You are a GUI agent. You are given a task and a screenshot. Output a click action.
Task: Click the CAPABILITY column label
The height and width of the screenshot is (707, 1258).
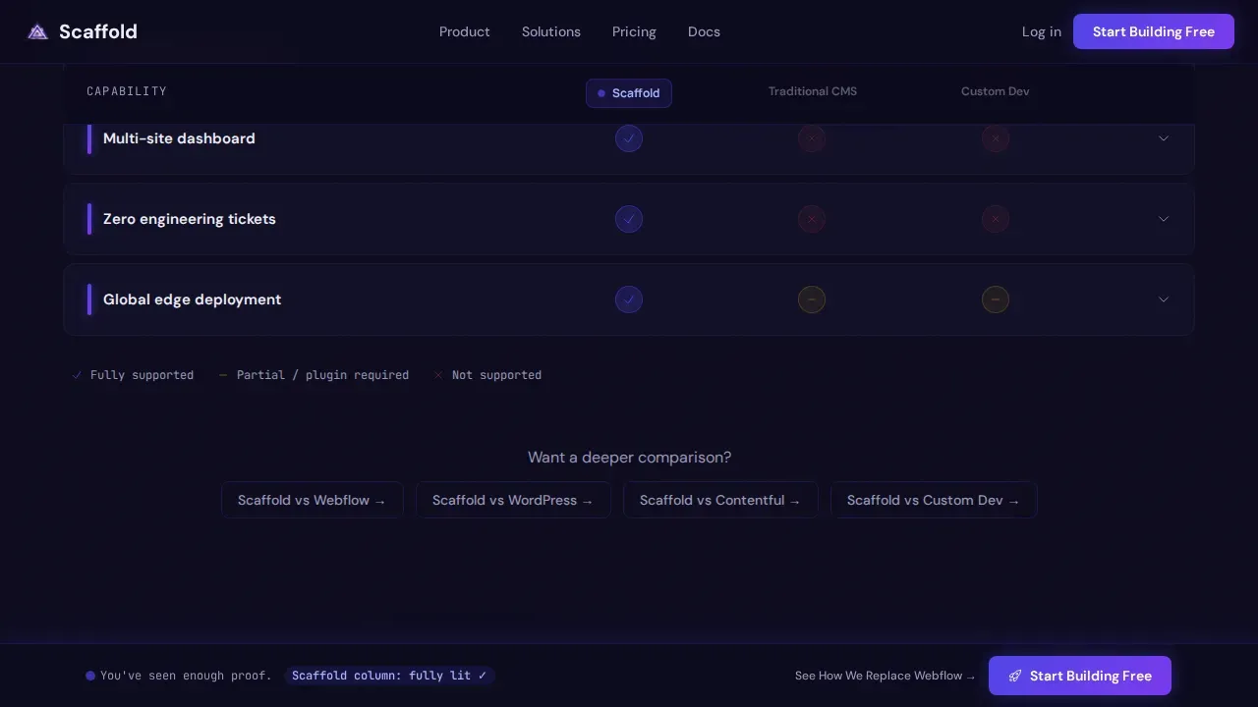coord(127,91)
